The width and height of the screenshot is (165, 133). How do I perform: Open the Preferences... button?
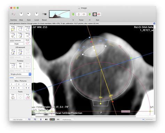click(67, 119)
